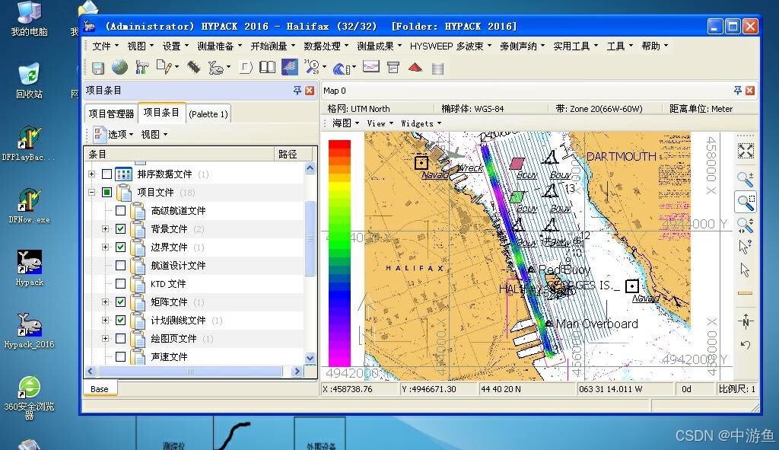
Task: Click the undo rotation arrow icon
Action: [746, 345]
